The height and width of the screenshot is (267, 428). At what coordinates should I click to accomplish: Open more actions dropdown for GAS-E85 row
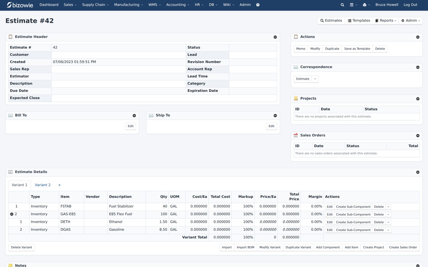(x=388, y=215)
